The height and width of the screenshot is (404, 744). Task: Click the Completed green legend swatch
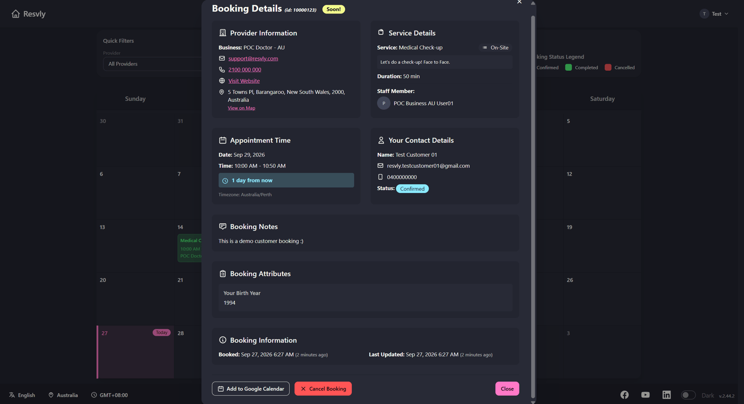568,67
